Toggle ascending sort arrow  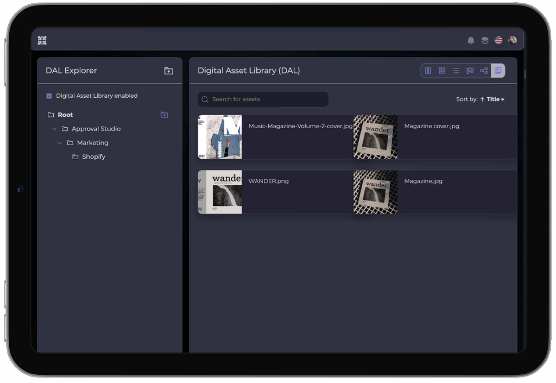(482, 99)
